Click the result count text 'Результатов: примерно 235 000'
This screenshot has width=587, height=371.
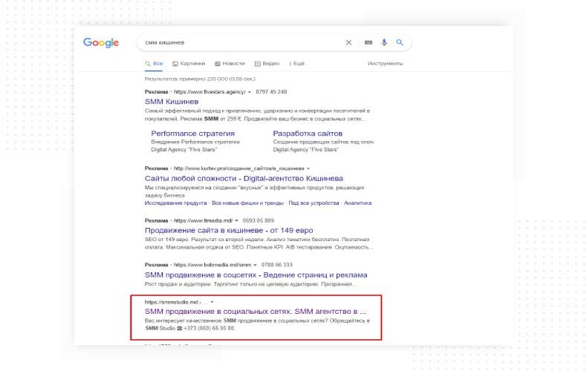(x=200, y=79)
